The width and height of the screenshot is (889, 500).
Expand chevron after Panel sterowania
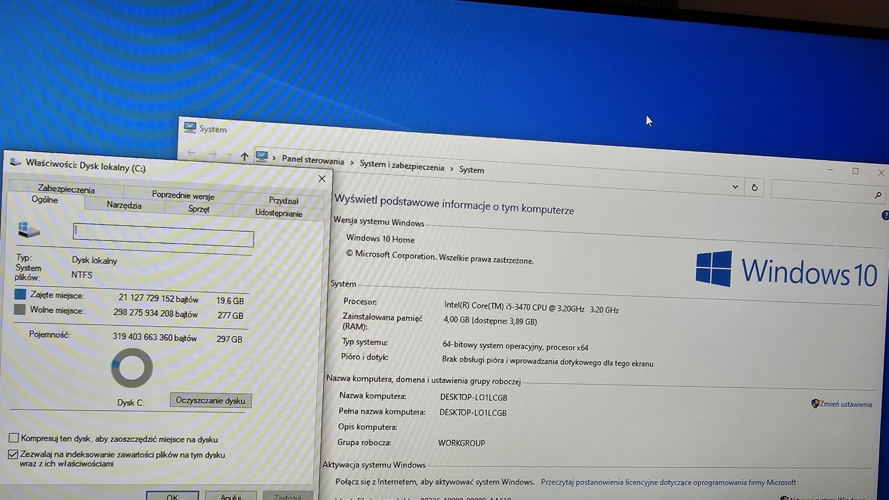(352, 163)
